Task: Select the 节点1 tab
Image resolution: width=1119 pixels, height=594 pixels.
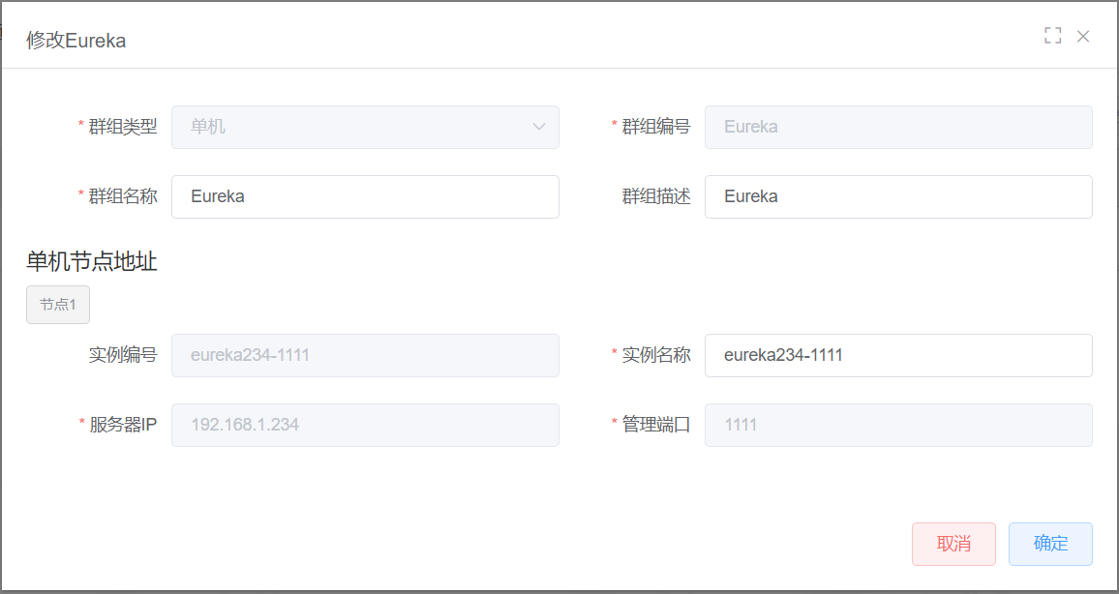Action: pyautogui.click(x=58, y=305)
